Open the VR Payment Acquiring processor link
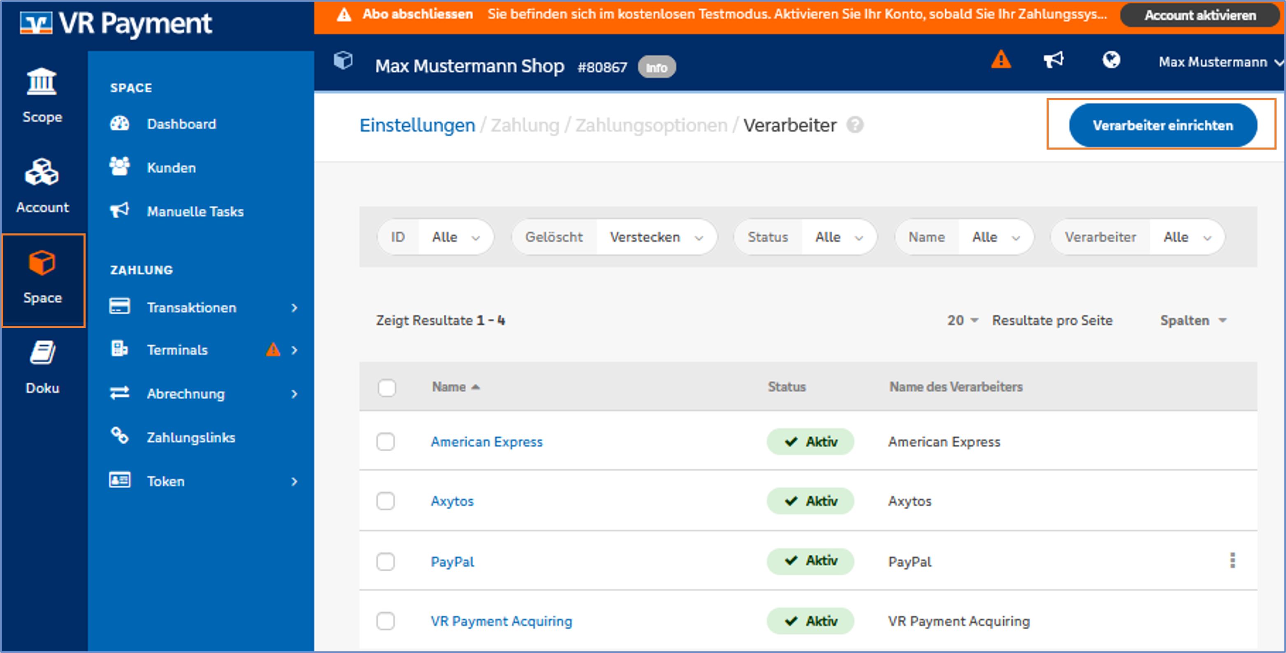Viewport: 1286px width, 653px height. tap(501, 621)
